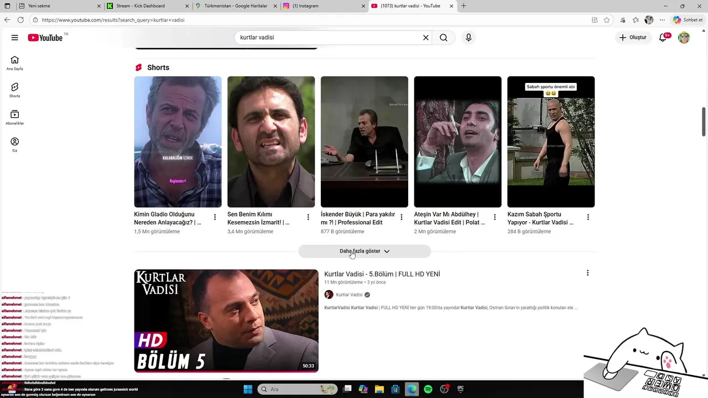The image size is (708, 398).
Task: Play the Bölüm 5 HD video thumbnail
Action: click(226, 321)
